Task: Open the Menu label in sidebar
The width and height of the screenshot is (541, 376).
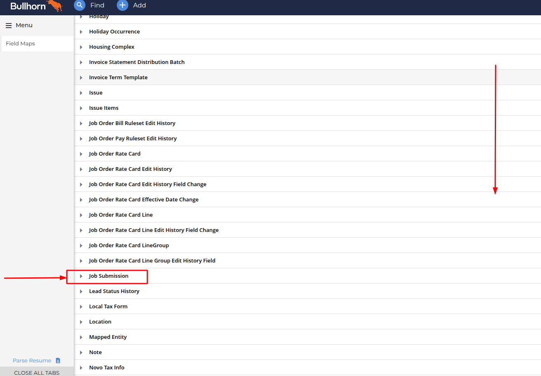Action: pos(24,25)
